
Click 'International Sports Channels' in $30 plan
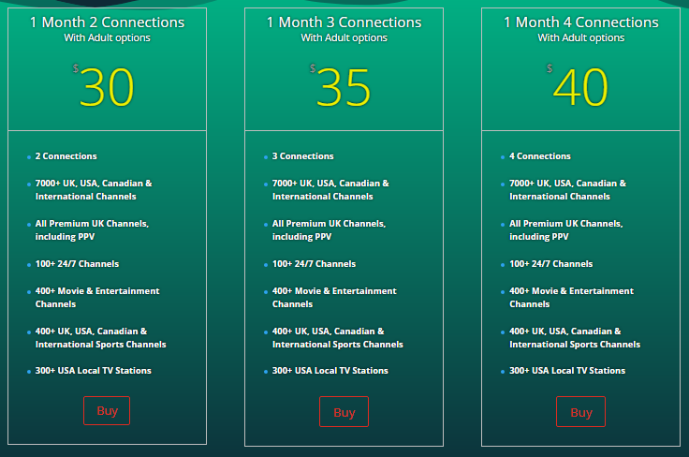(100, 345)
